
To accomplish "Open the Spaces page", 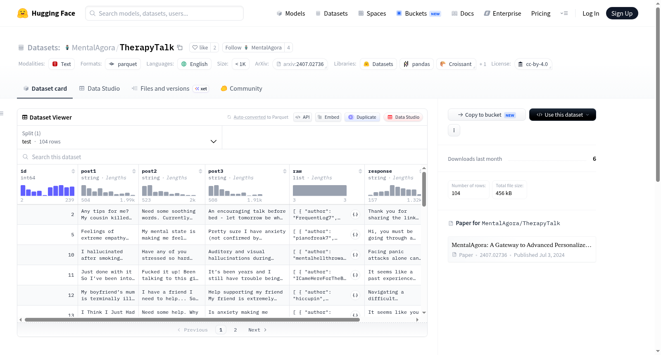I will (x=372, y=13).
